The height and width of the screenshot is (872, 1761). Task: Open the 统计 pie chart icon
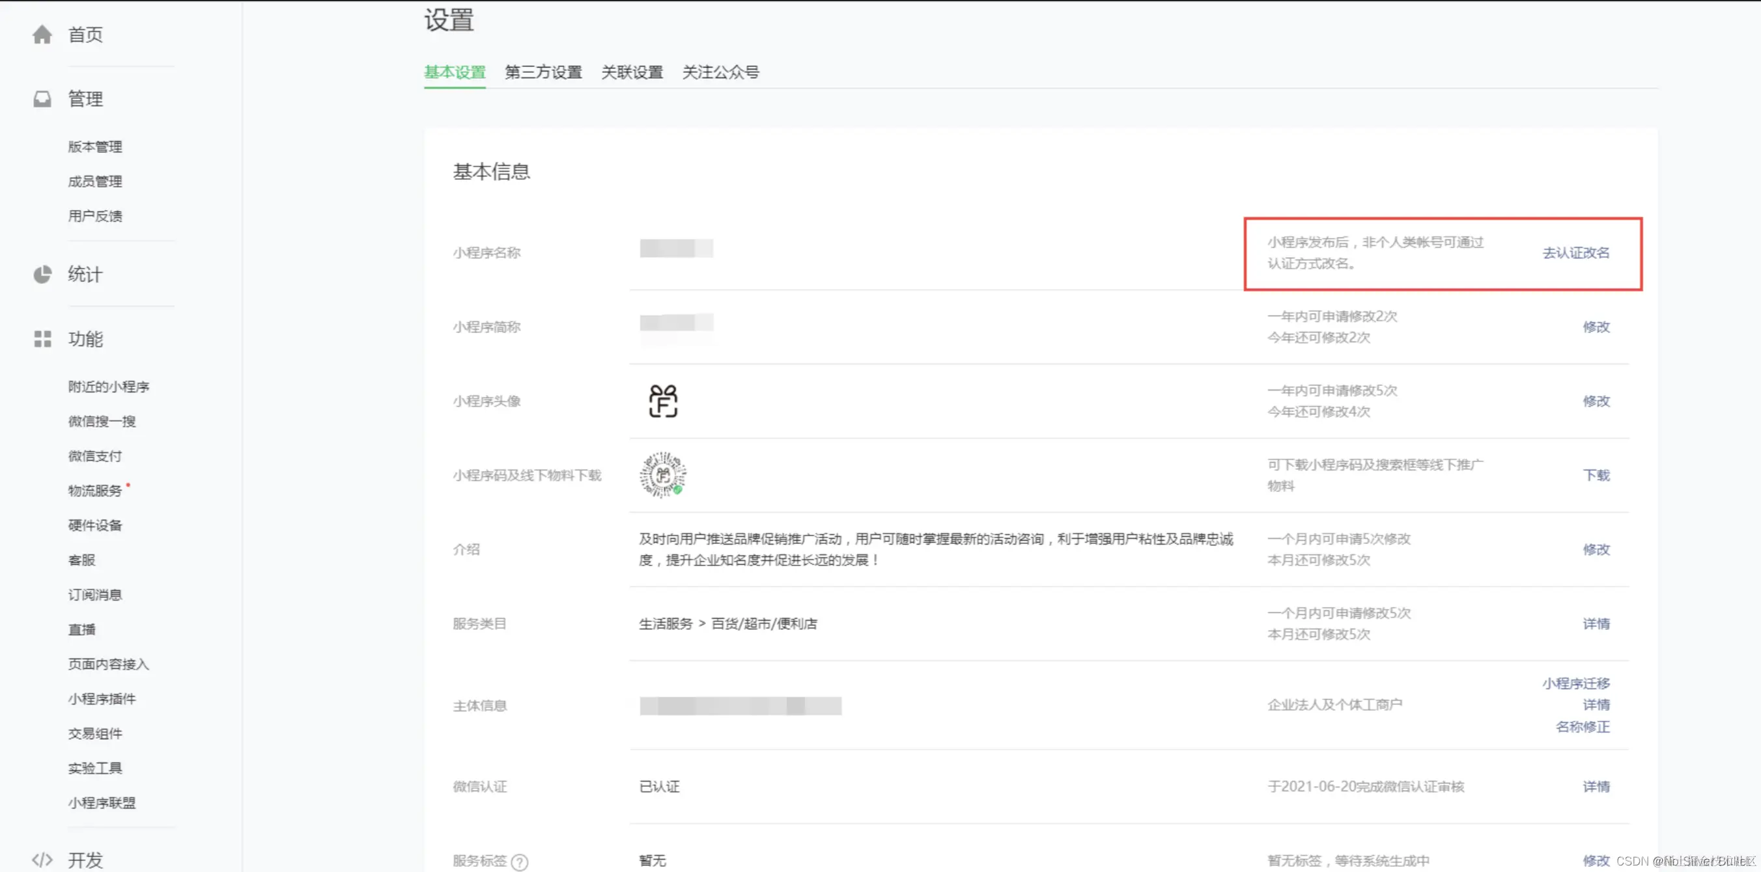(42, 275)
